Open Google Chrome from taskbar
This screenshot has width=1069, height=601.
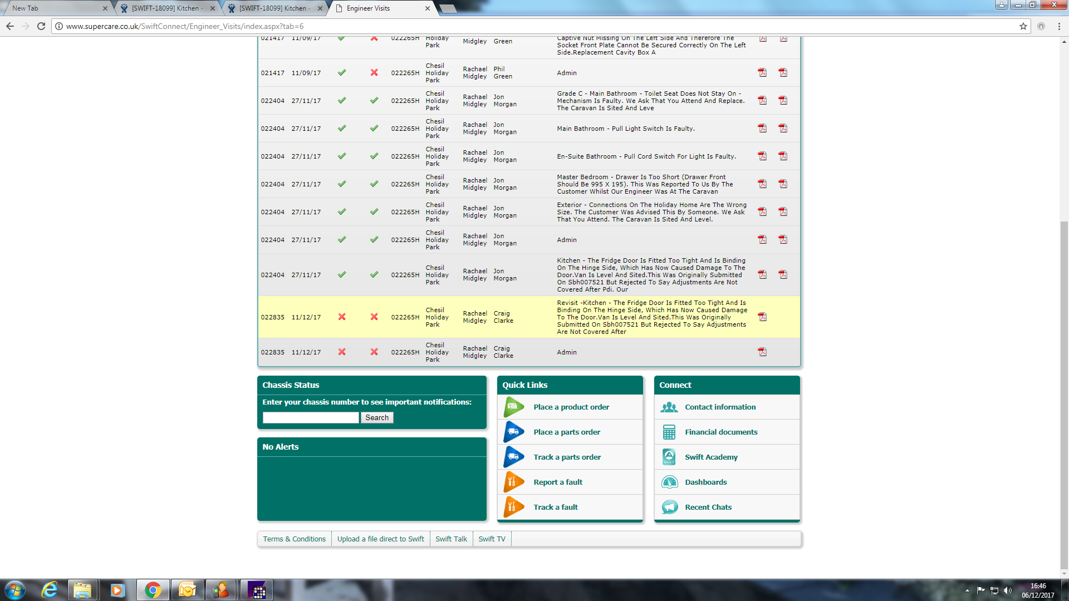coord(153,590)
